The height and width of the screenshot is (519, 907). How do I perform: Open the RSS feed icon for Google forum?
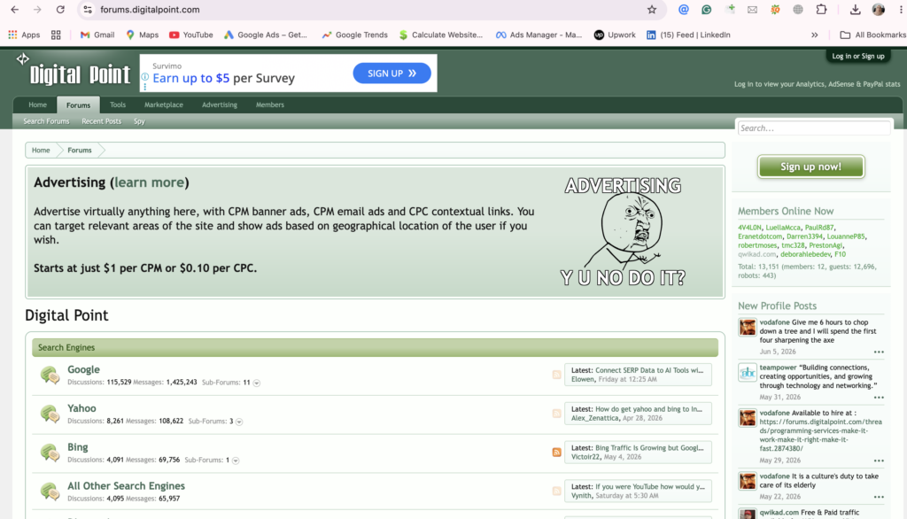coord(556,375)
